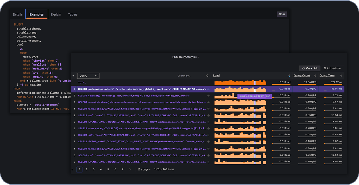Open the 25 / page size dropdown
The image size is (359, 185).
tap(144, 170)
